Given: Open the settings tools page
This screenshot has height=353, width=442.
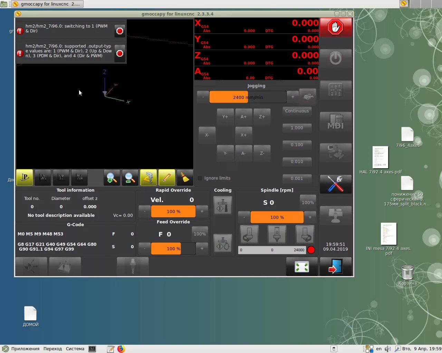Looking at the screenshot, I should 335,184.
